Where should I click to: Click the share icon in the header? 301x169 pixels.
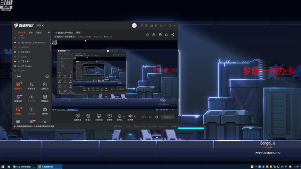173,35
